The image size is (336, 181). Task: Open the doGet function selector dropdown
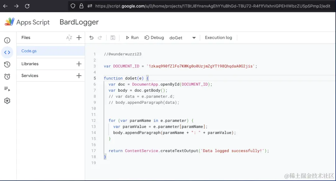pos(183,38)
